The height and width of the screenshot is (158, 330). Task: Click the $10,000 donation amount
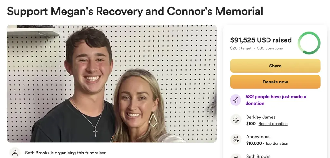254,143
